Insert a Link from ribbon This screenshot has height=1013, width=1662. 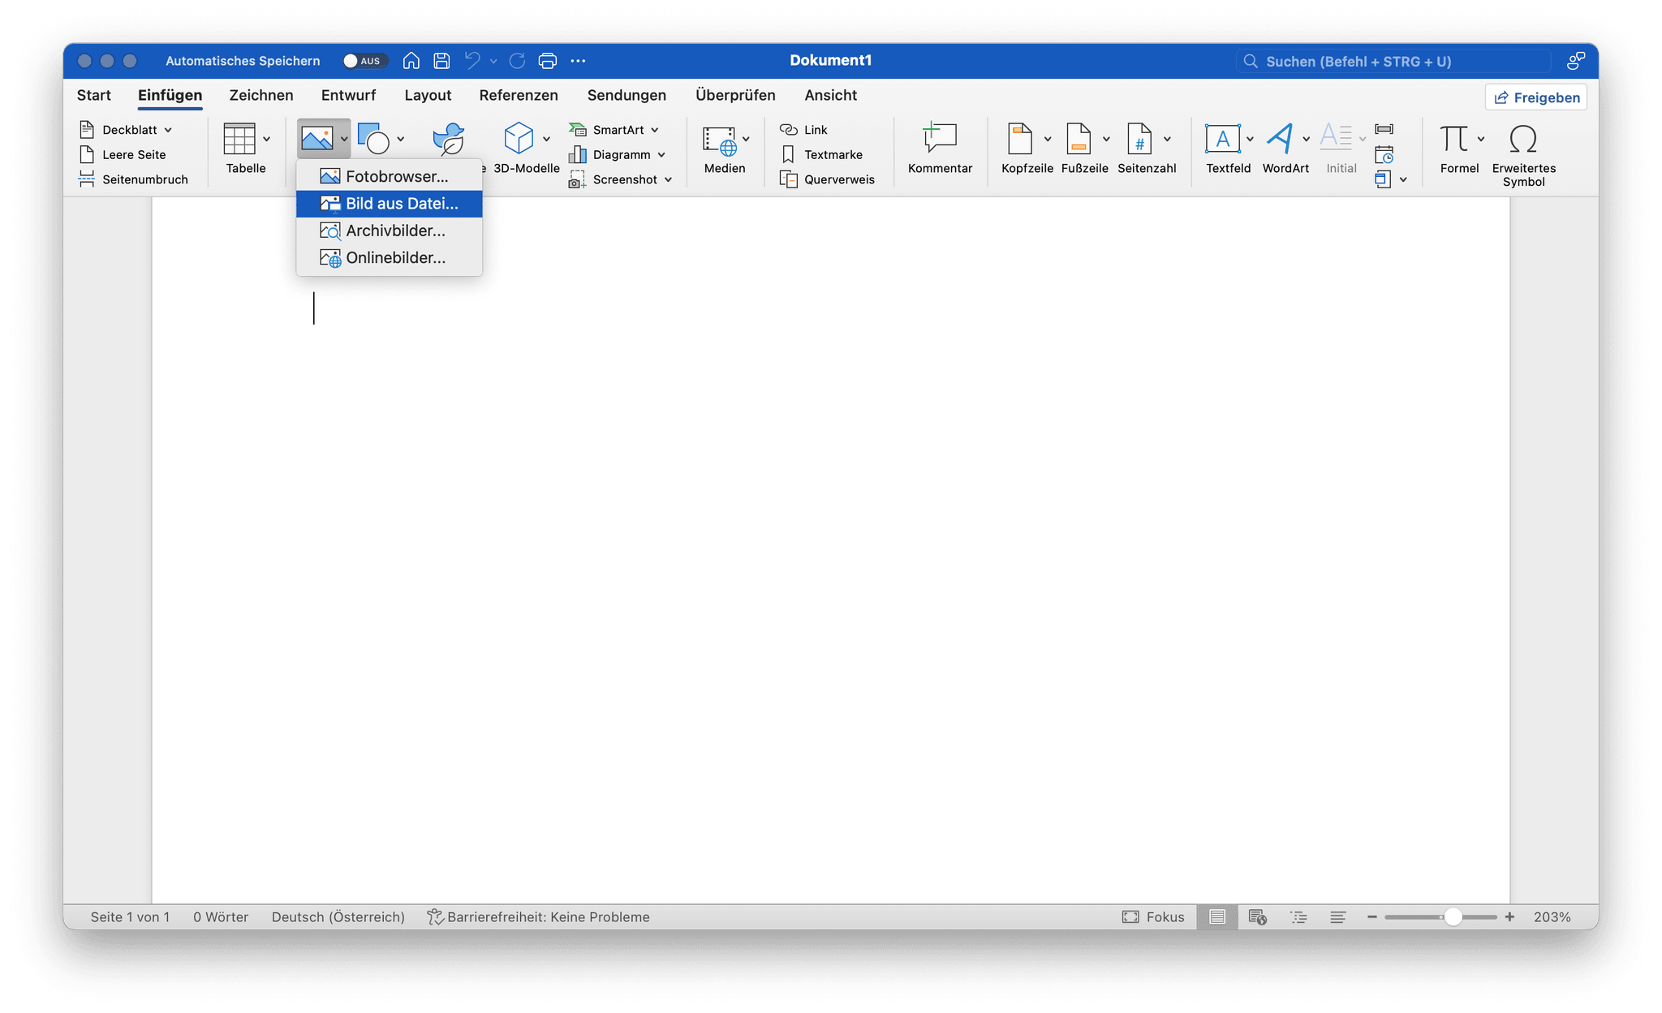(x=803, y=130)
